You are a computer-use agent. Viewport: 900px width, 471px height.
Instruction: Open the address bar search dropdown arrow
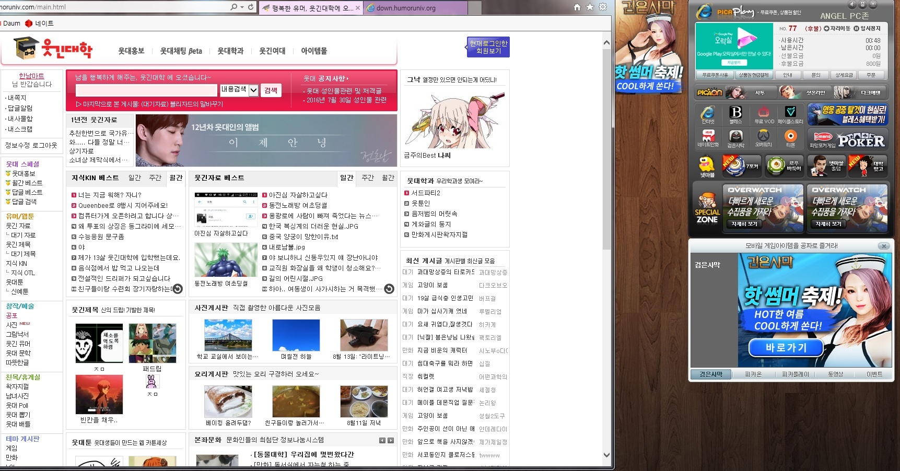coord(242,7)
